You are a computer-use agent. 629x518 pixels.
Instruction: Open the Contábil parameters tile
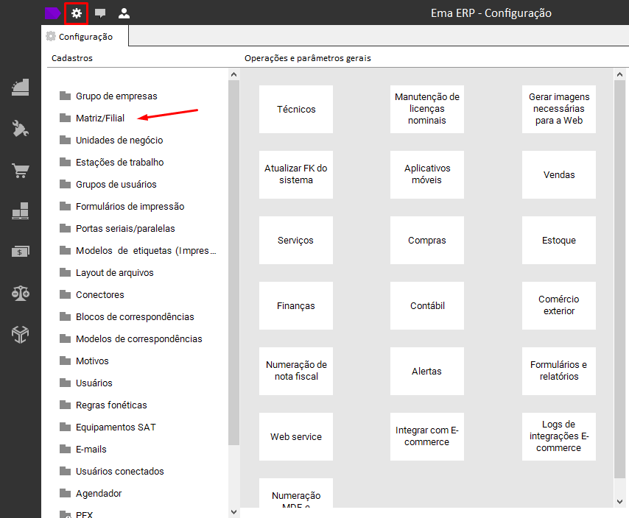coord(427,305)
